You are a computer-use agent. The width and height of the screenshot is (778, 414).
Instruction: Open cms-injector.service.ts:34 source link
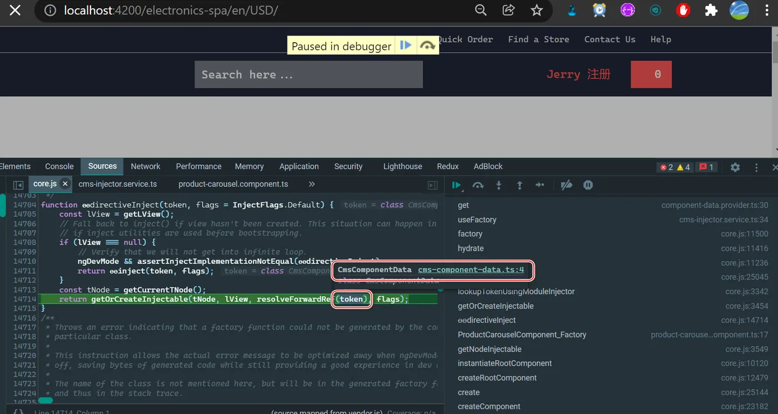(724, 220)
